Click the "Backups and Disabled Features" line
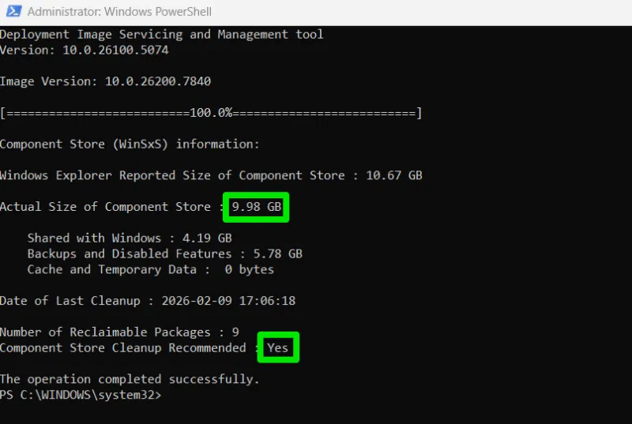 [164, 253]
